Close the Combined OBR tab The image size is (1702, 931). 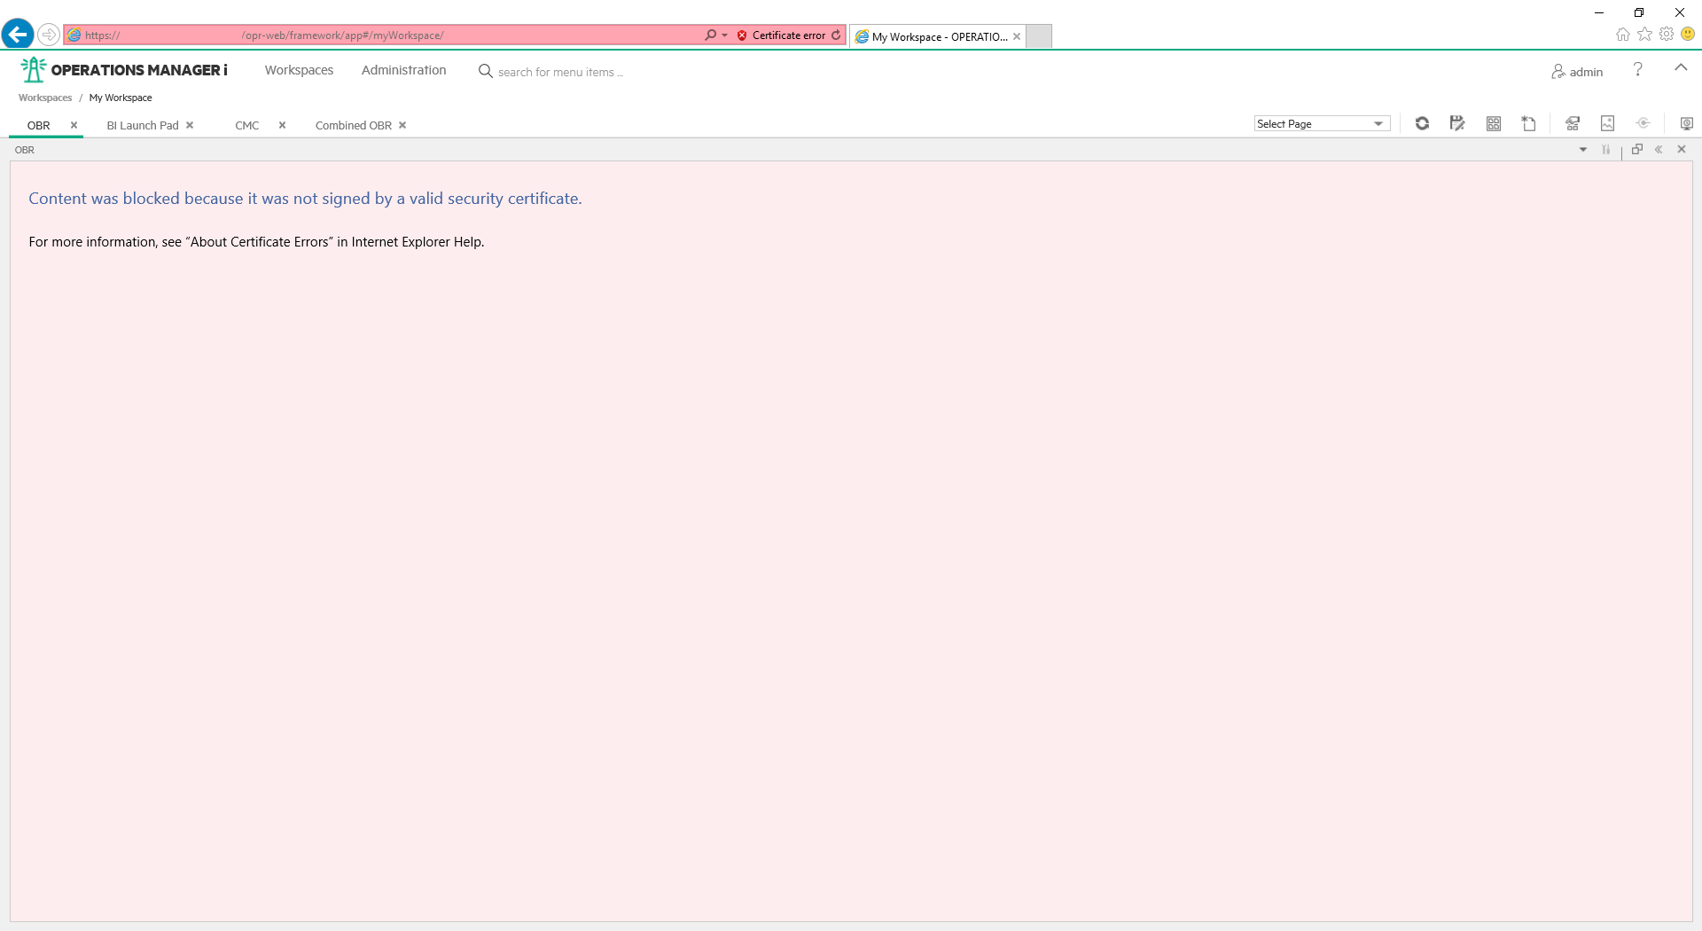[402, 125]
